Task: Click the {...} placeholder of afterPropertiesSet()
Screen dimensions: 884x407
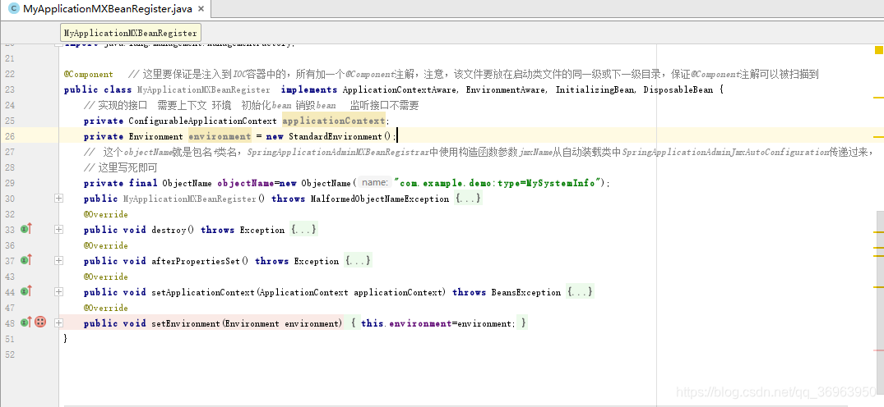Action: point(358,261)
